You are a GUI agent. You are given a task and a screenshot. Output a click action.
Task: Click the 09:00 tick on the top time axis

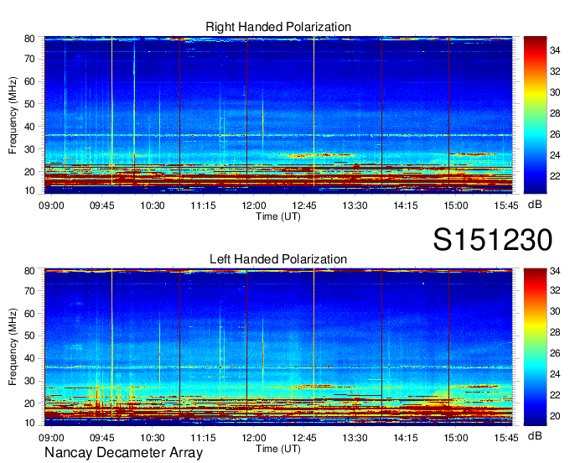51,205
